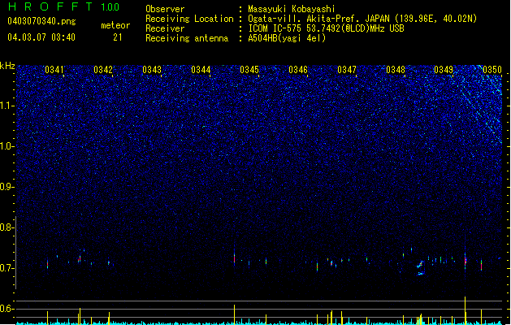This screenshot has height=325, width=511.
Task: Click the 1.0 frequency axis label
Action: (x=6, y=146)
